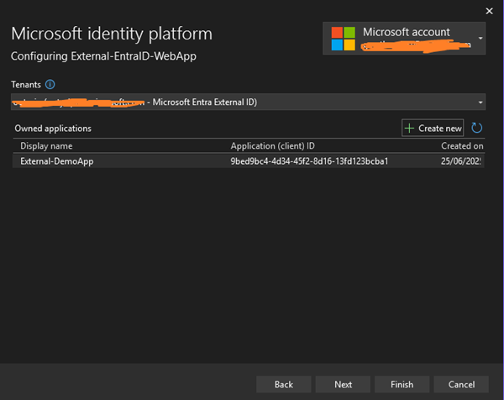Close the Microsoft identity platform dialog
The image size is (504, 400).
pos(489,10)
